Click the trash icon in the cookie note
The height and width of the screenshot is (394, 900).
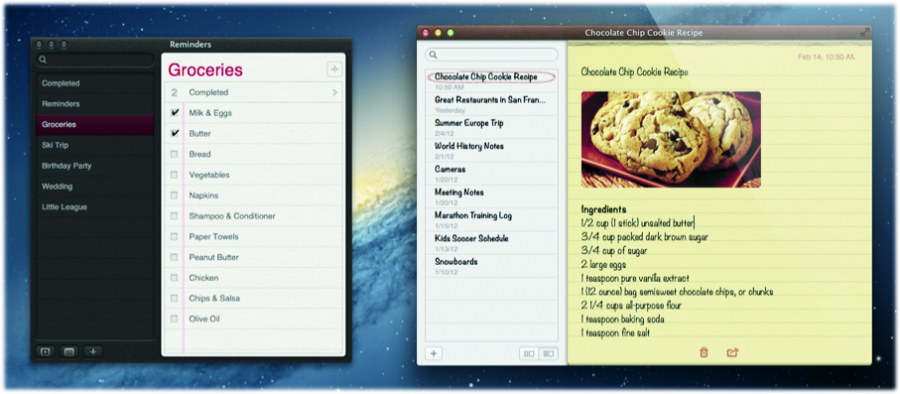(x=704, y=352)
